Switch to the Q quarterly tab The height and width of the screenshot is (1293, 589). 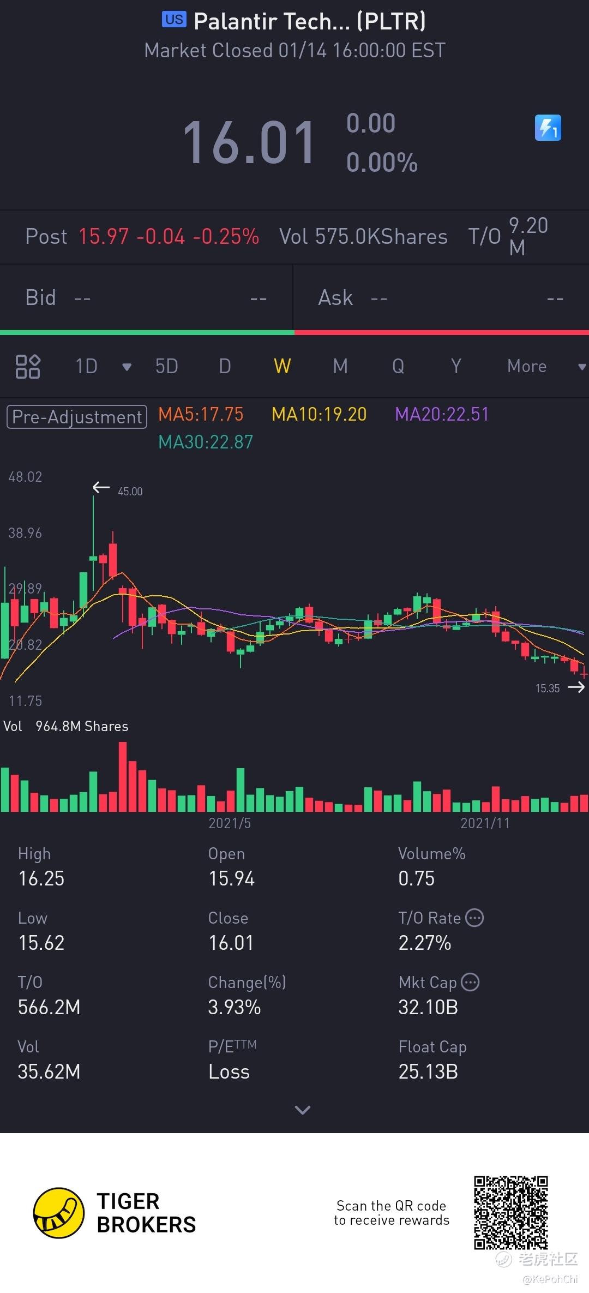pos(398,367)
